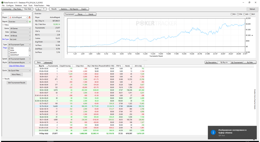Open the Help menu
The image size is (260, 142).
pyautogui.click(x=48, y=6)
